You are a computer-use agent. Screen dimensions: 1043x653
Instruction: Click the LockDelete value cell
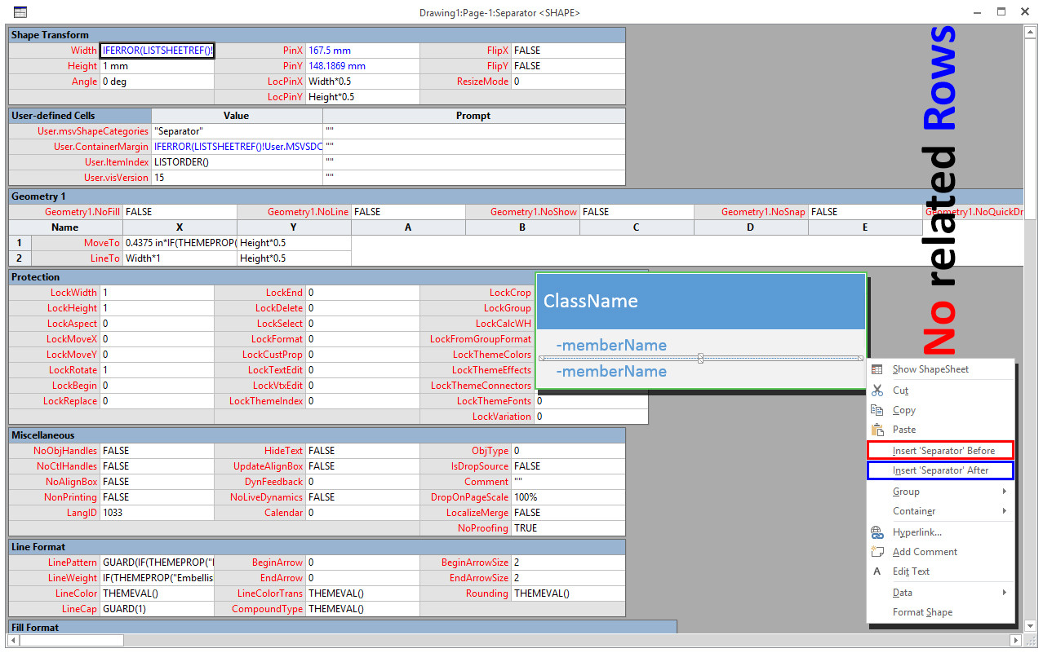pyautogui.click(x=362, y=308)
